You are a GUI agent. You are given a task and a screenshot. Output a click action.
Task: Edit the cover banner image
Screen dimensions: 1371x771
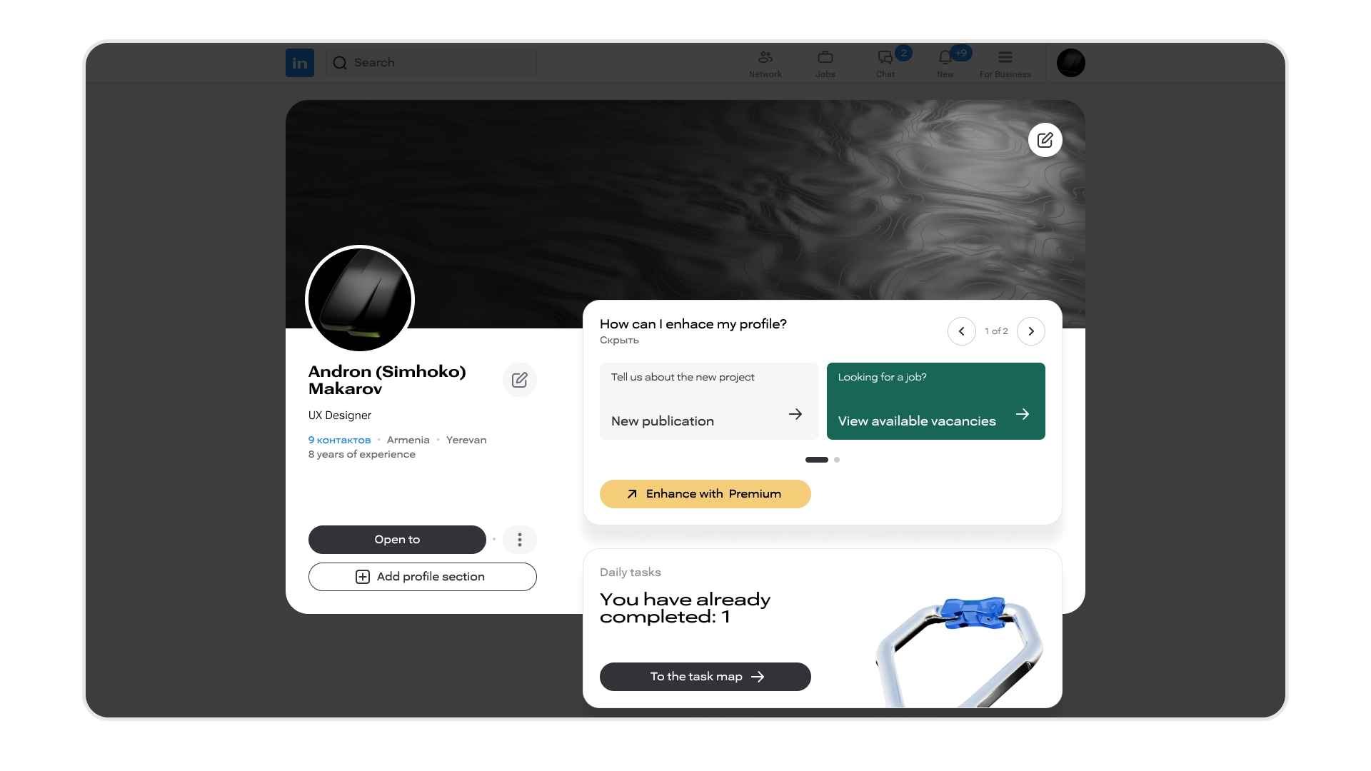1045,140
